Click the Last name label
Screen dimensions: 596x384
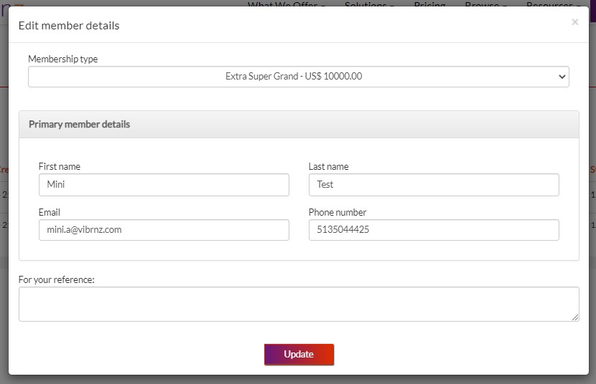point(328,166)
